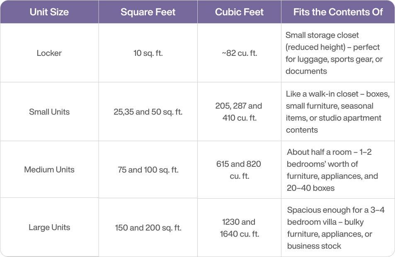Click the 150 and 200 sq. ft. cell

pos(148,228)
